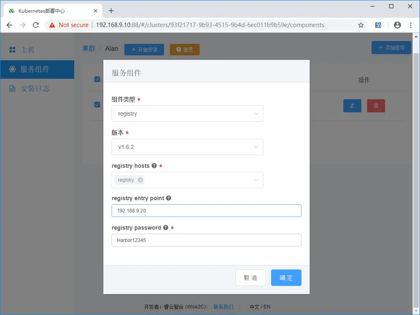The height and width of the screenshot is (315, 420).
Task: Close the Kubernetes部署中心 tab
Action: pos(95,11)
